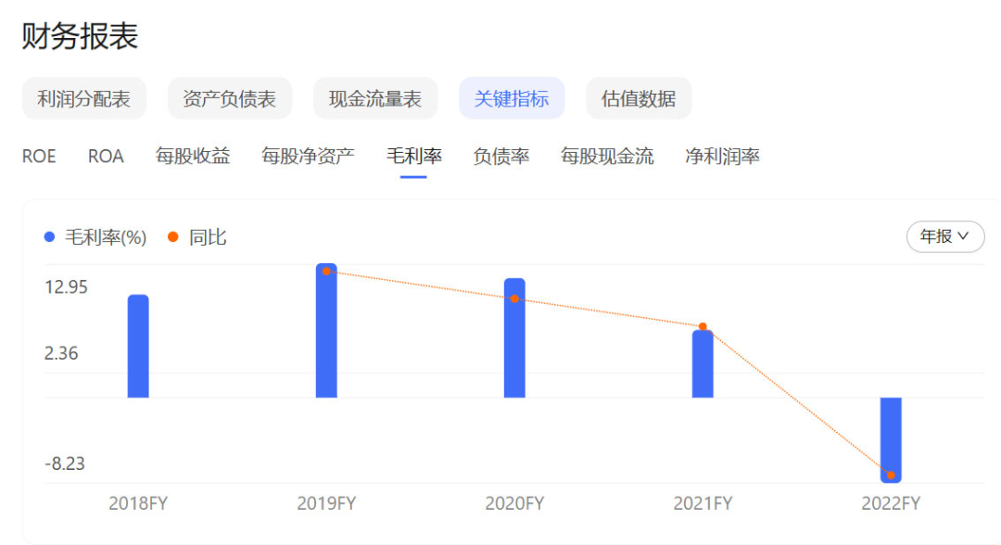View 每股现金流 indicator
Viewport: 1001px width, 545px height.
(x=607, y=157)
